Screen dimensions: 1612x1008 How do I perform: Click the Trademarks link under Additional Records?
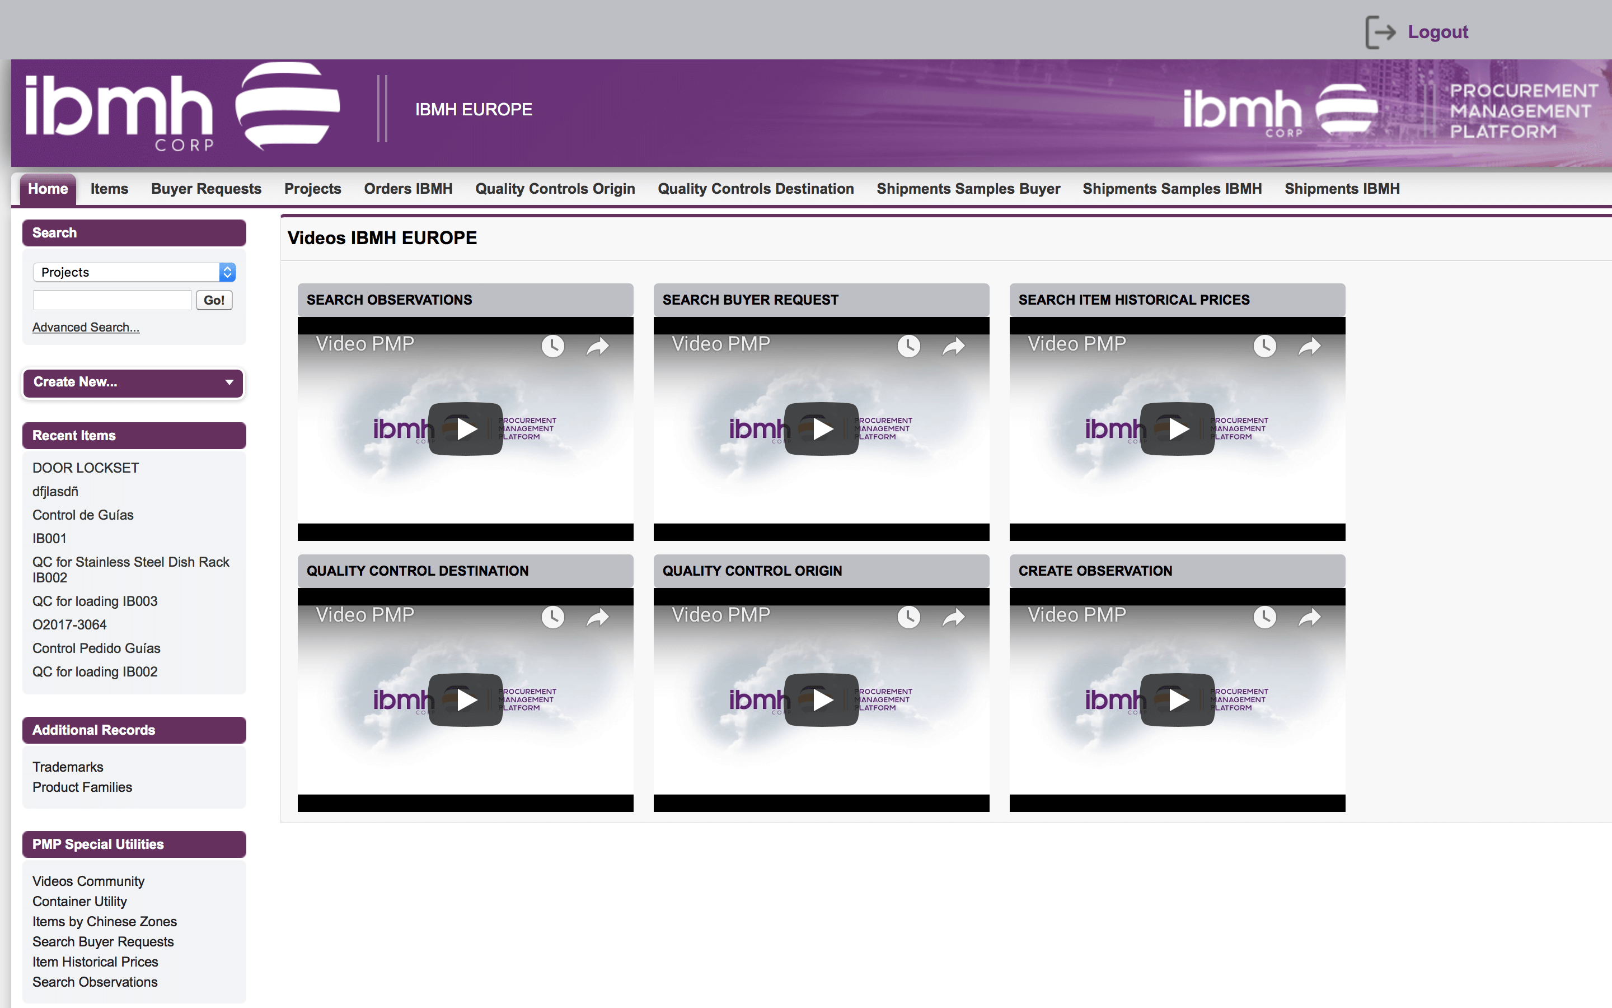click(x=66, y=767)
